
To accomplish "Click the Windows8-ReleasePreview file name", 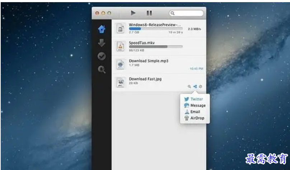I will coord(155,25).
